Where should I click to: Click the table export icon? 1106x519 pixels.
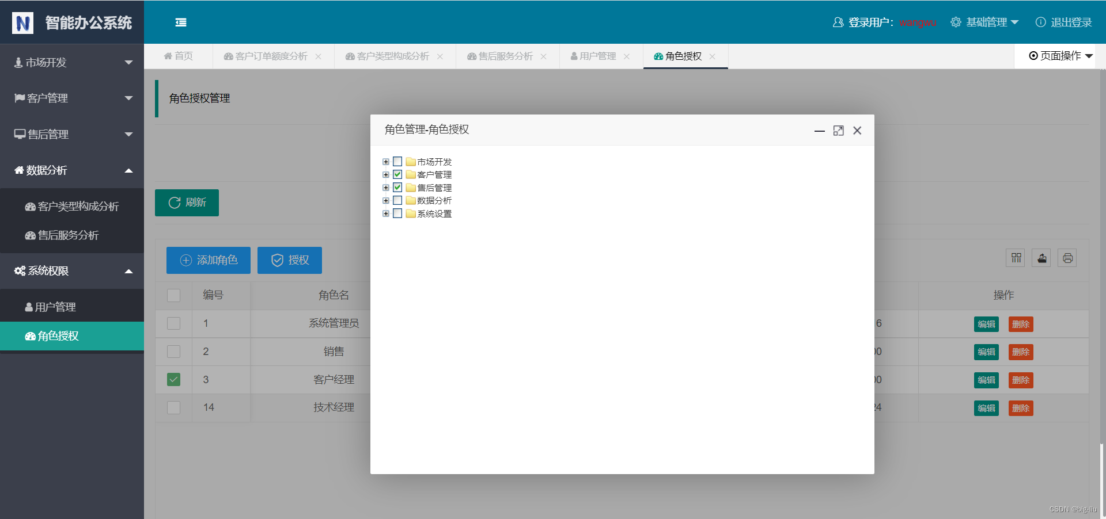(x=1042, y=258)
